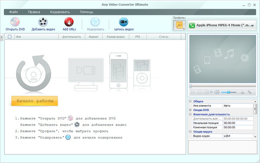Click the large DVD refresh illustration
The image size is (260, 163).
tap(34, 73)
